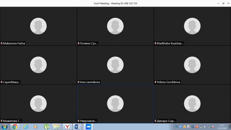Open Yandex Browser from taskbar

click(67, 127)
